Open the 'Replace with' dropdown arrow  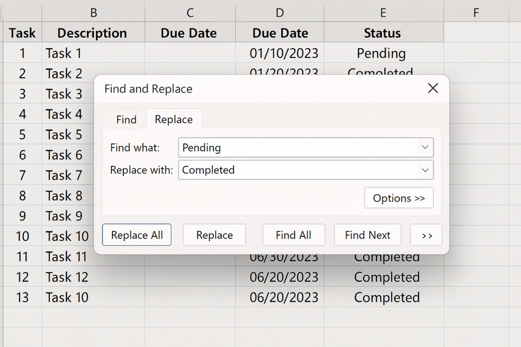click(425, 170)
